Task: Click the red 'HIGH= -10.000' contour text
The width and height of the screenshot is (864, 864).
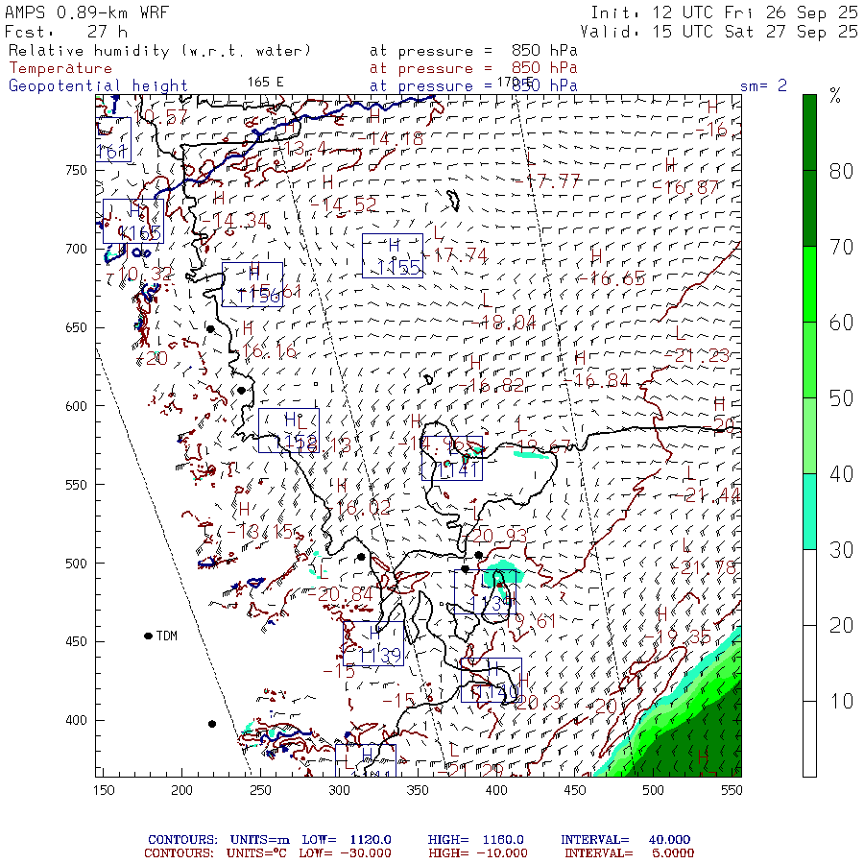Action: pos(478,853)
